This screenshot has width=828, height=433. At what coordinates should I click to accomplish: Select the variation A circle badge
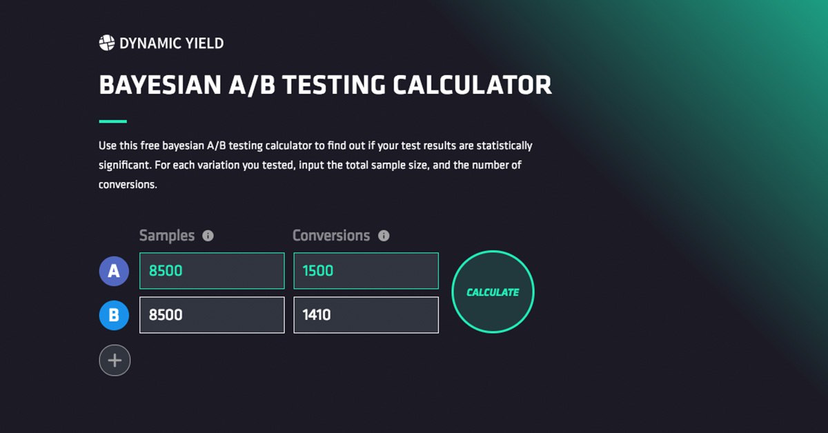(115, 271)
